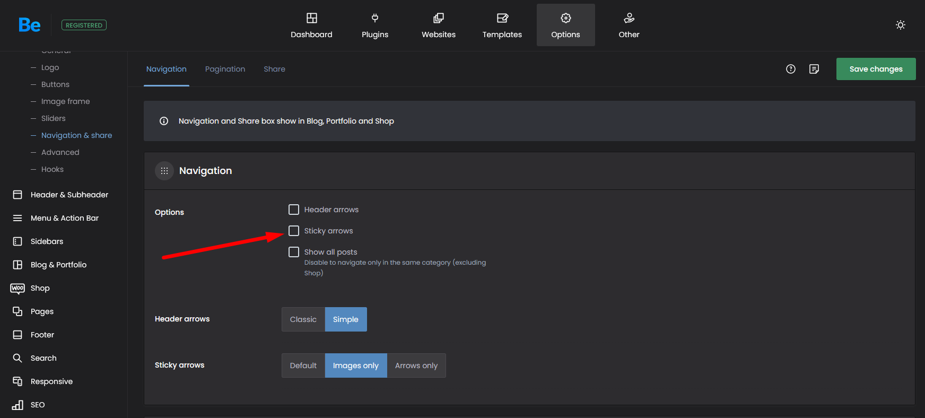
Task: Expand Blog & Portfolio section label
Action: pos(59,265)
